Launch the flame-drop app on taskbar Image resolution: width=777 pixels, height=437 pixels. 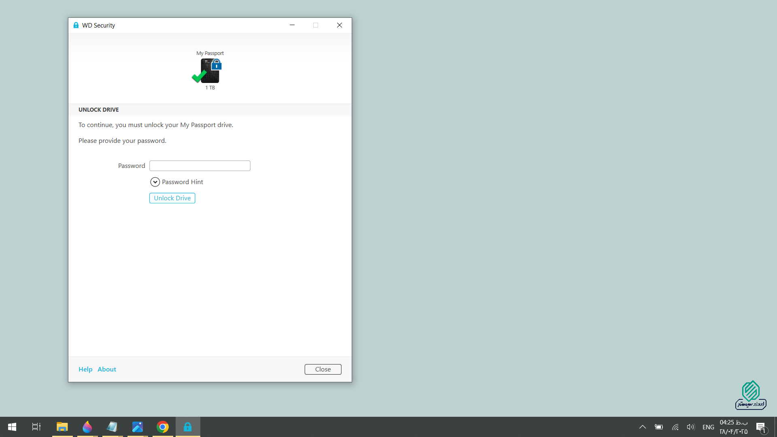pyautogui.click(x=87, y=427)
